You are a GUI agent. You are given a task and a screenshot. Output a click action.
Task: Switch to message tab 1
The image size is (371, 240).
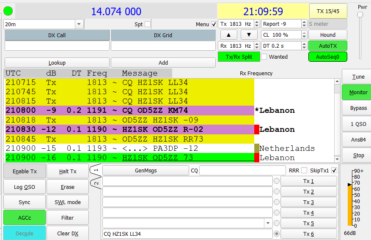pyautogui.click(x=96, y=170)
